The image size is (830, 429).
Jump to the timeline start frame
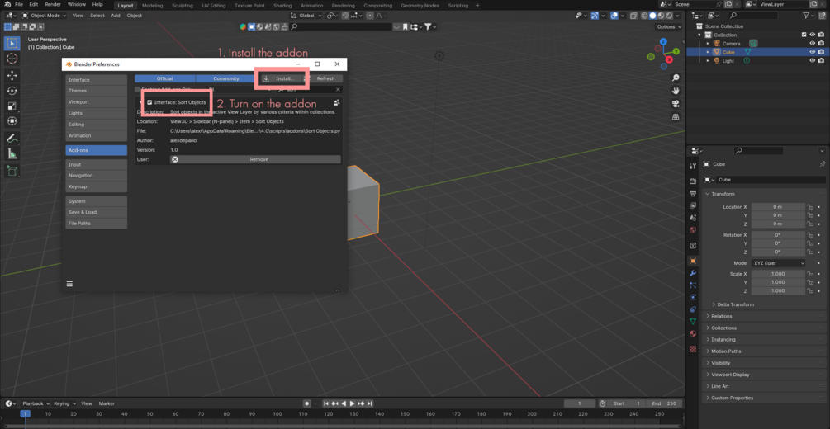(326, 403)
